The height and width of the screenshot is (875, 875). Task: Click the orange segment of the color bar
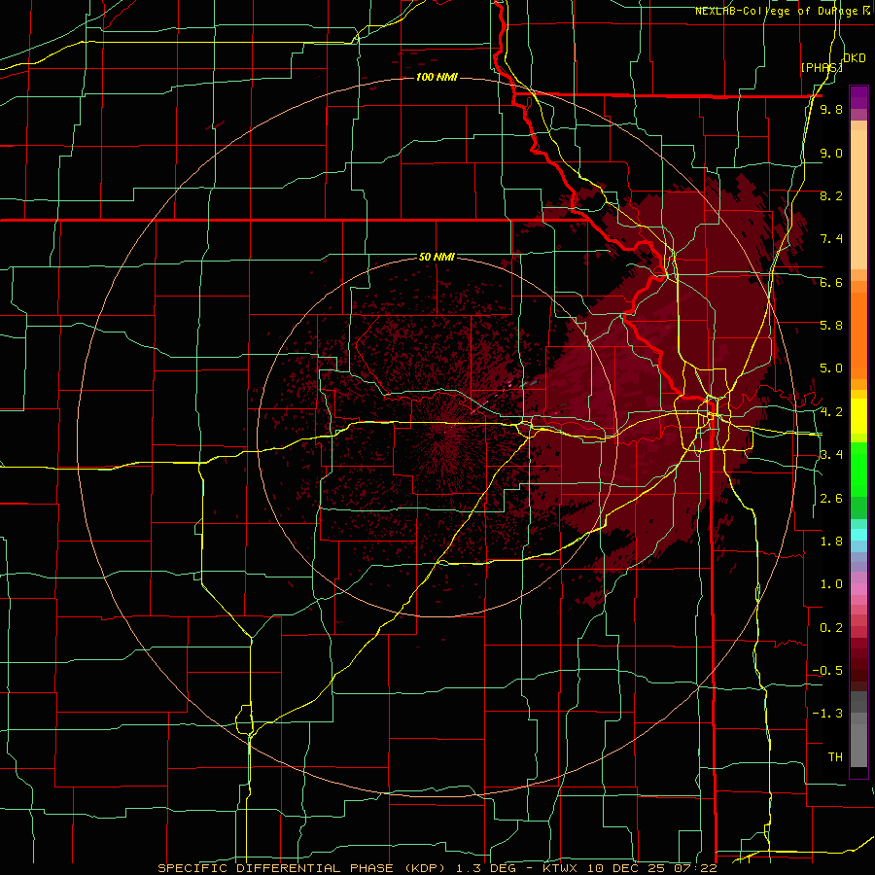tap(858, 331)
